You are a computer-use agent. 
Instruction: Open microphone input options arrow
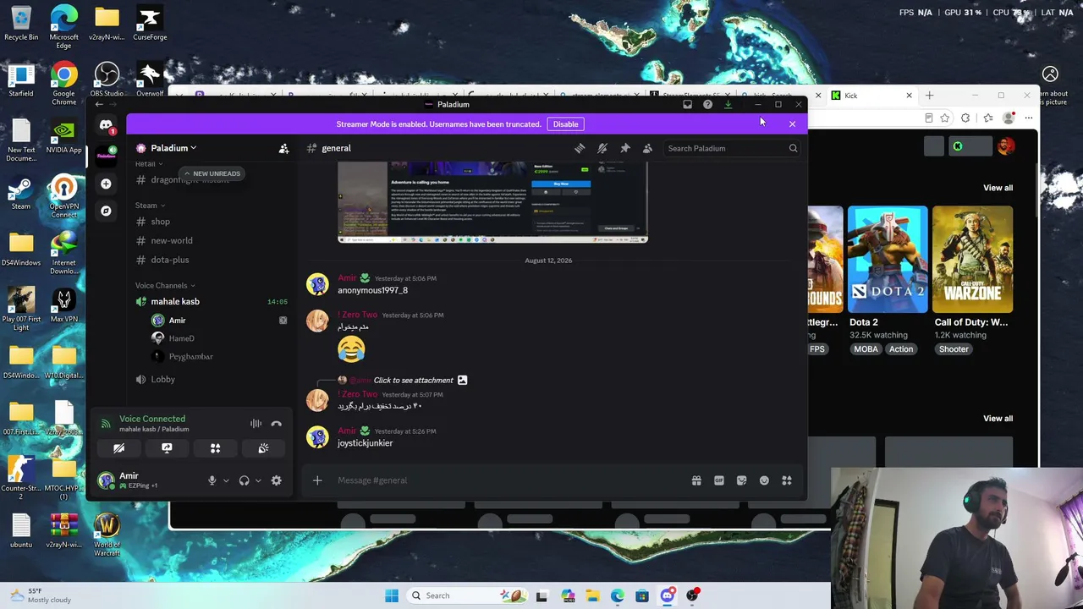226,480
